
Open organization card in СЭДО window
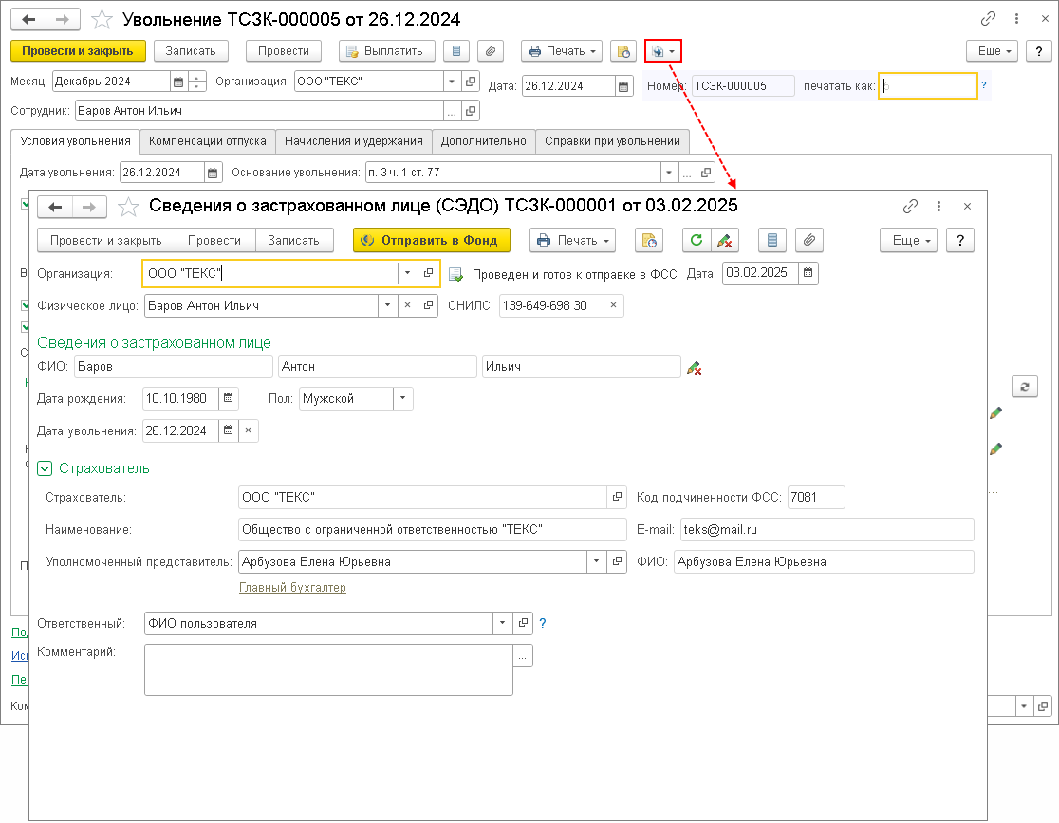pos(428,273)
